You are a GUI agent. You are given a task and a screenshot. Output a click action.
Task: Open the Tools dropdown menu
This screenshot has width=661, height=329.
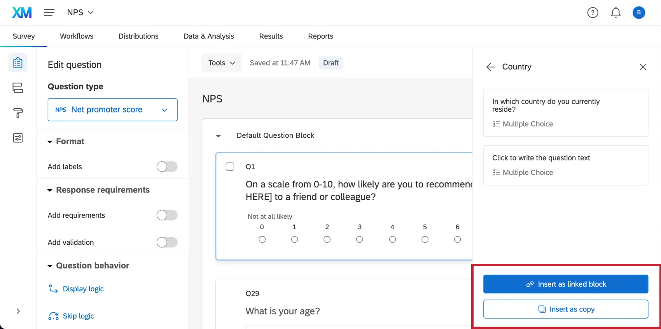coord(222,63)
